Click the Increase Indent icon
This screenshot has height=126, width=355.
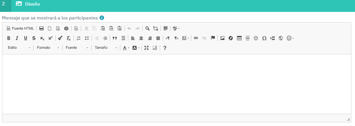105,38
